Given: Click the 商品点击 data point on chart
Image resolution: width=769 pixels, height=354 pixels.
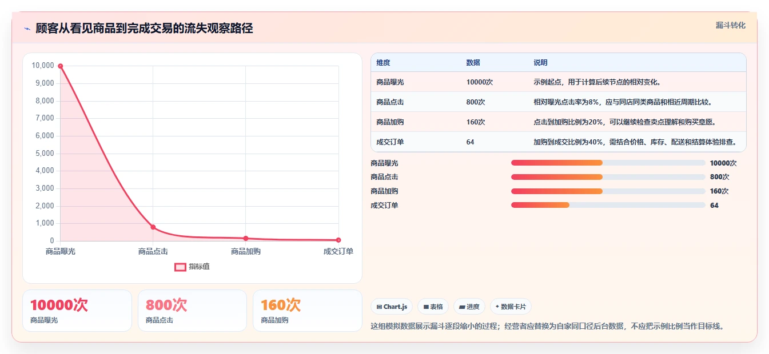Looking at the screenshot, I should coord(153,227).
